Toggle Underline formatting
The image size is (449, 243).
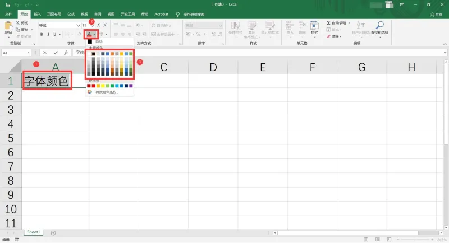pos(54,34)
